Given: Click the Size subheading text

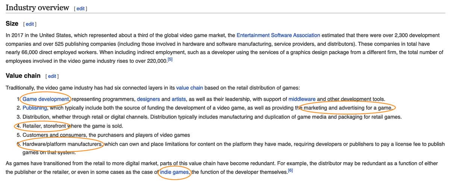Looking at the screenshot, I should (12, 24).
